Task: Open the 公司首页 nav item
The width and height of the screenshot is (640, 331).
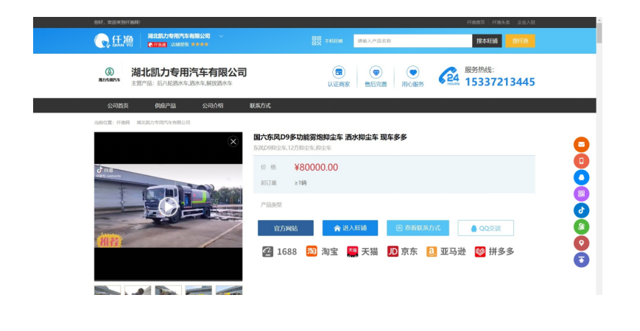Action: (x=118, y=106)
